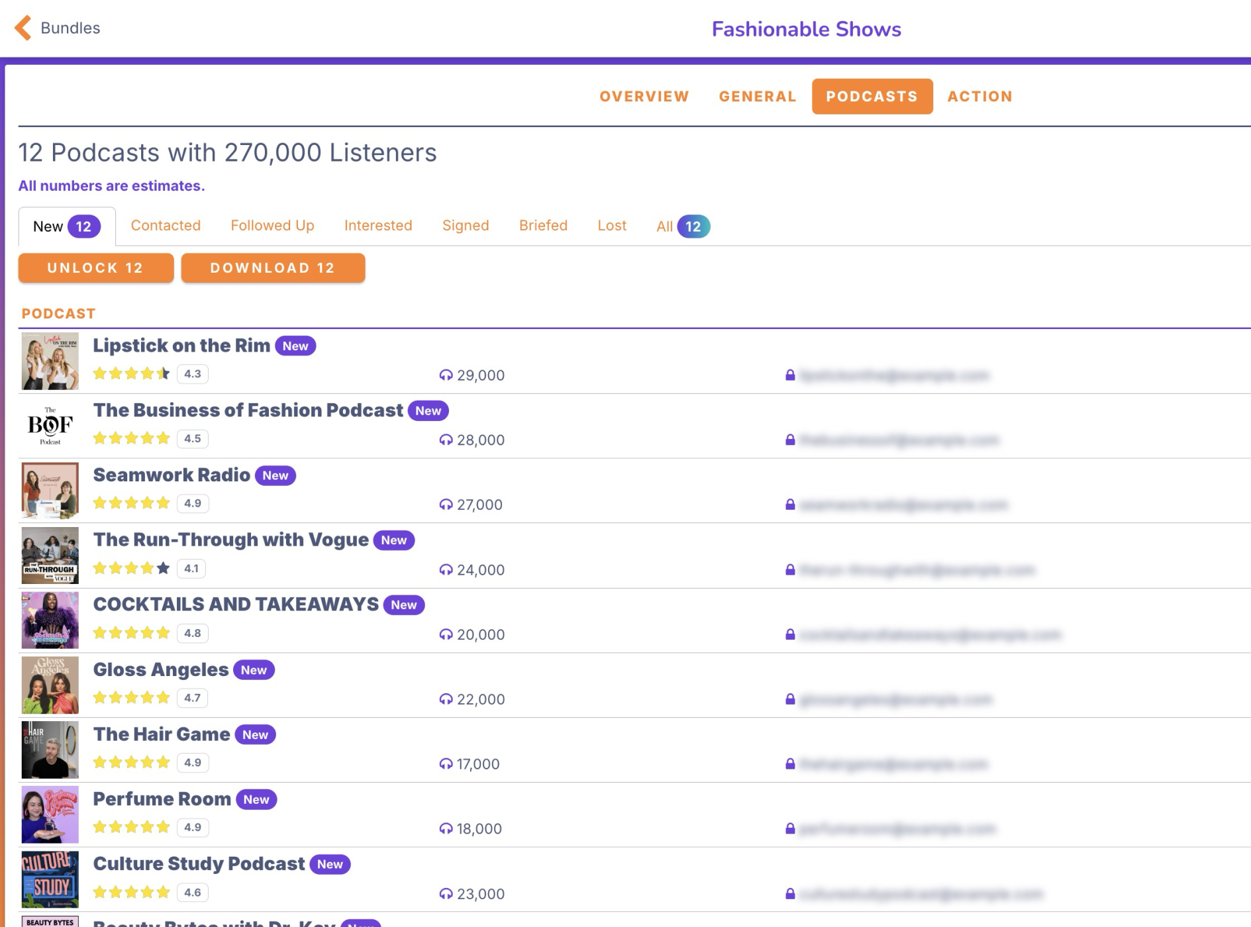Click the star rating for The Hair Game

(x=131, y=763)
